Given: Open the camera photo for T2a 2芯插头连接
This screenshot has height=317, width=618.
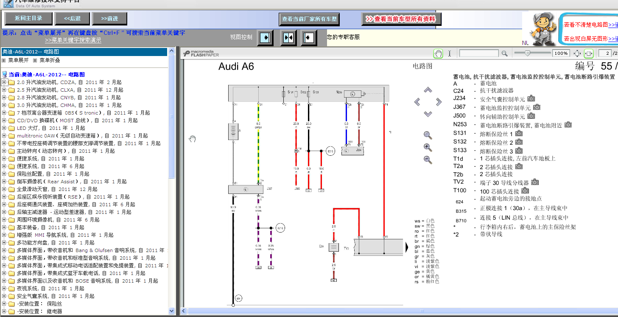Looking at the screenshot, I should (x=519, y=166).
